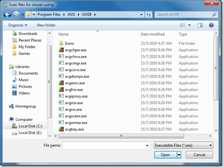The width and height of the screenshot is (223, 167).
Task: Select avgemc.exe icon
Action: (61, 83)
